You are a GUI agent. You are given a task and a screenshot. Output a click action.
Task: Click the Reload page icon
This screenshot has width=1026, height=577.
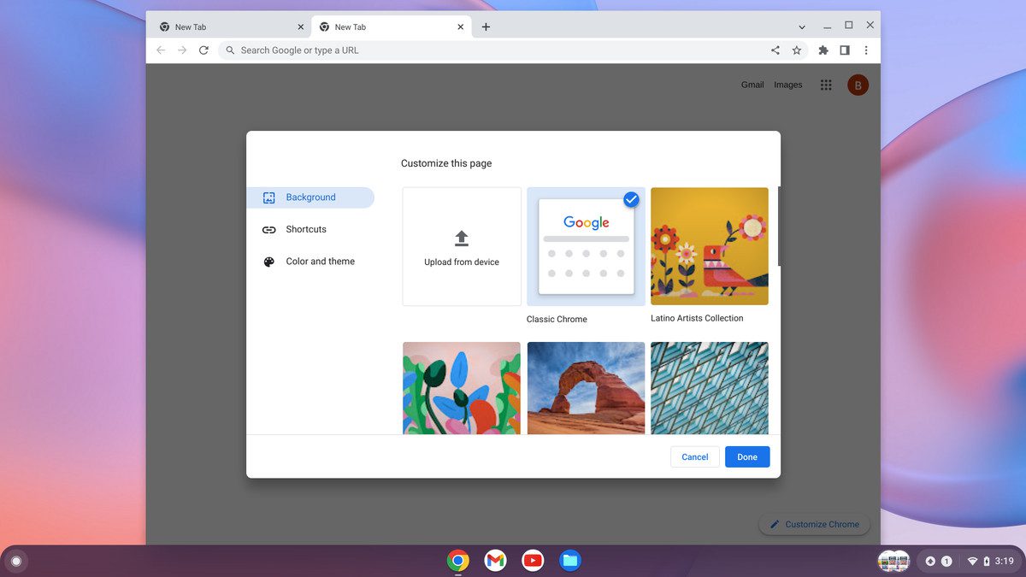[x=203, y=50]
